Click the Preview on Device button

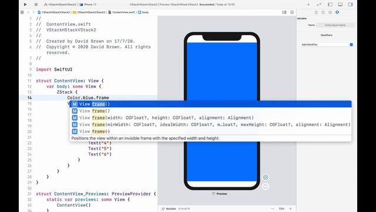click(x=266, y=187)
